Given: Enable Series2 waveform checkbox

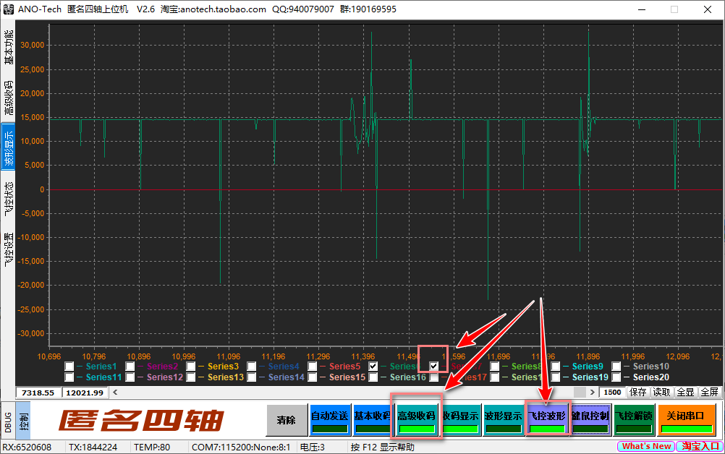Looking at the screenshot, I should tap(130, 367).
